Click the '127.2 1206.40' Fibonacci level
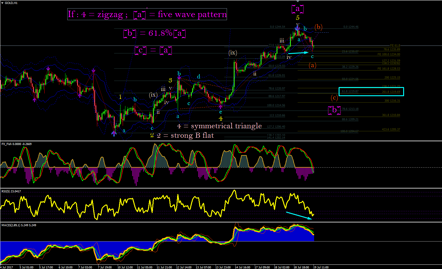 276,127
